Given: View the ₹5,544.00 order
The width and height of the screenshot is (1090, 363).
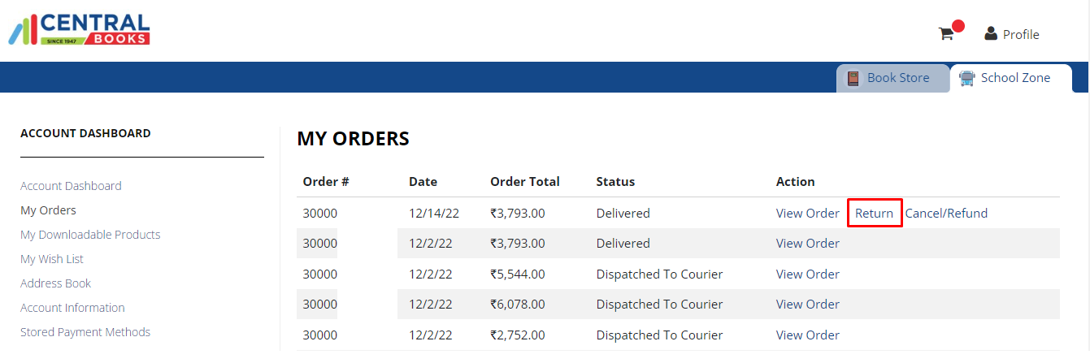Looking at the screenshot, I should click(x=807, y=274).
